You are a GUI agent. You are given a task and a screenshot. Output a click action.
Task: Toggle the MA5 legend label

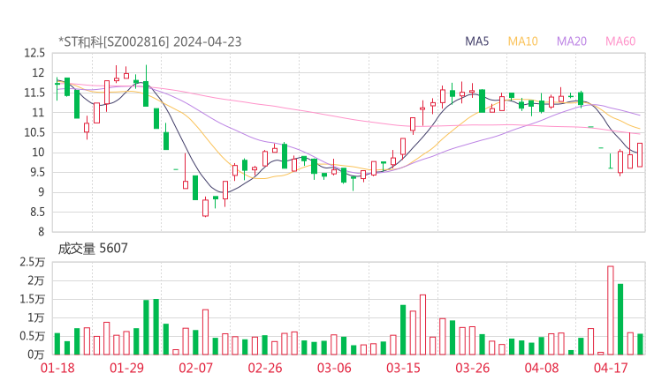pyautogui.click(x=476, y=41)
